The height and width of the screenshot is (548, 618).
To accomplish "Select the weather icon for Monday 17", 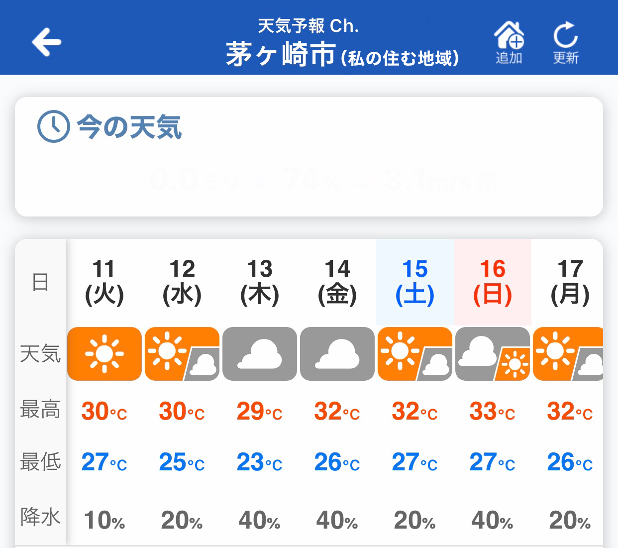I will [x=568, y=354].
